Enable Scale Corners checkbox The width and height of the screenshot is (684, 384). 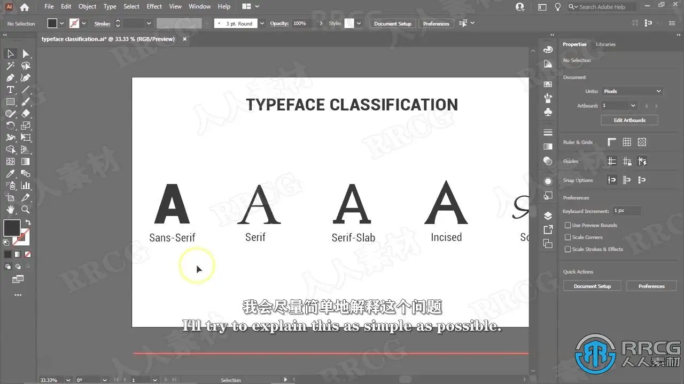tap(568, 237)
